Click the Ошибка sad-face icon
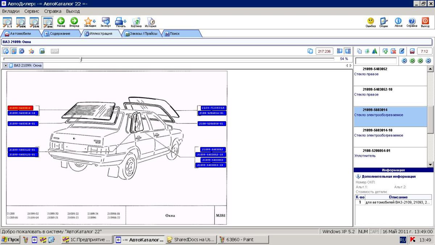This screenshot has width=435, height=245. click(370, 21)
